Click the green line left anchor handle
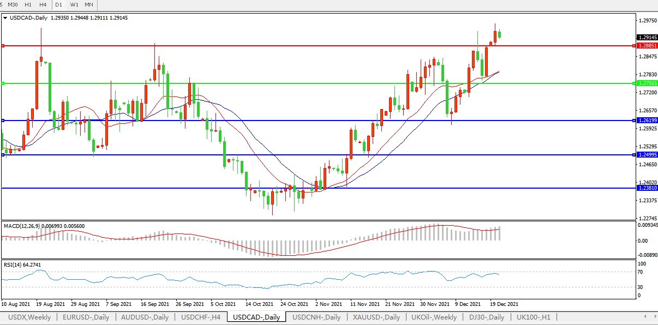The height and width of the screenshot is (325, 658). (x=3, y=83)
